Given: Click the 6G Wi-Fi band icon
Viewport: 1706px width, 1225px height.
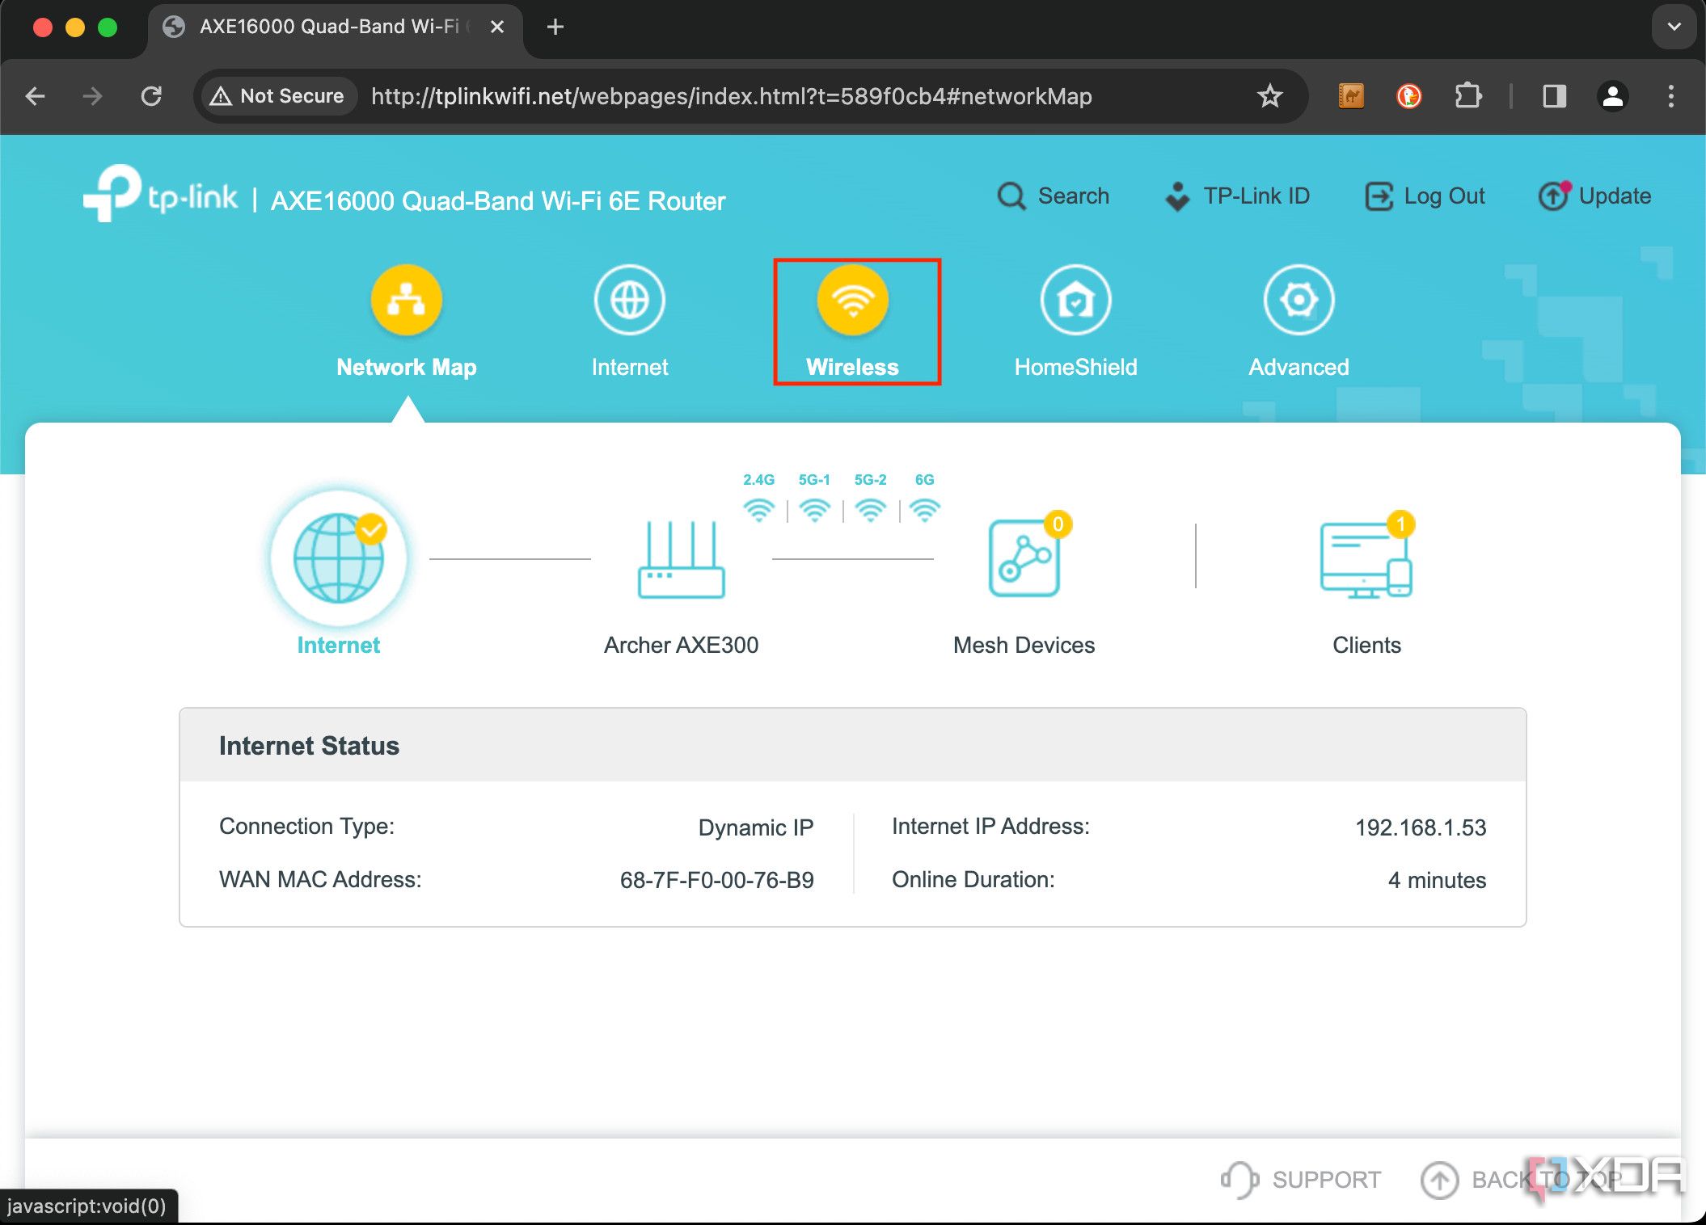Looking at the screenshot, I should tap(924, 511).
